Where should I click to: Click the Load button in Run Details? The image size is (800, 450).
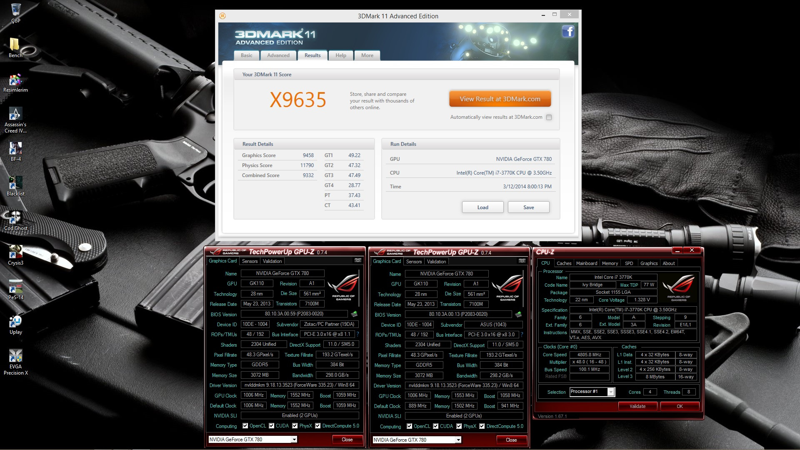pyautogui.click(x=482, y=207)
